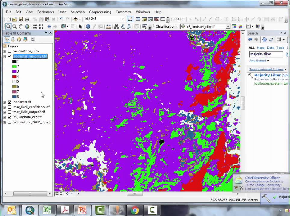Open the Training Sample Manager icon
Screen dimensions: 290x216
234,26
